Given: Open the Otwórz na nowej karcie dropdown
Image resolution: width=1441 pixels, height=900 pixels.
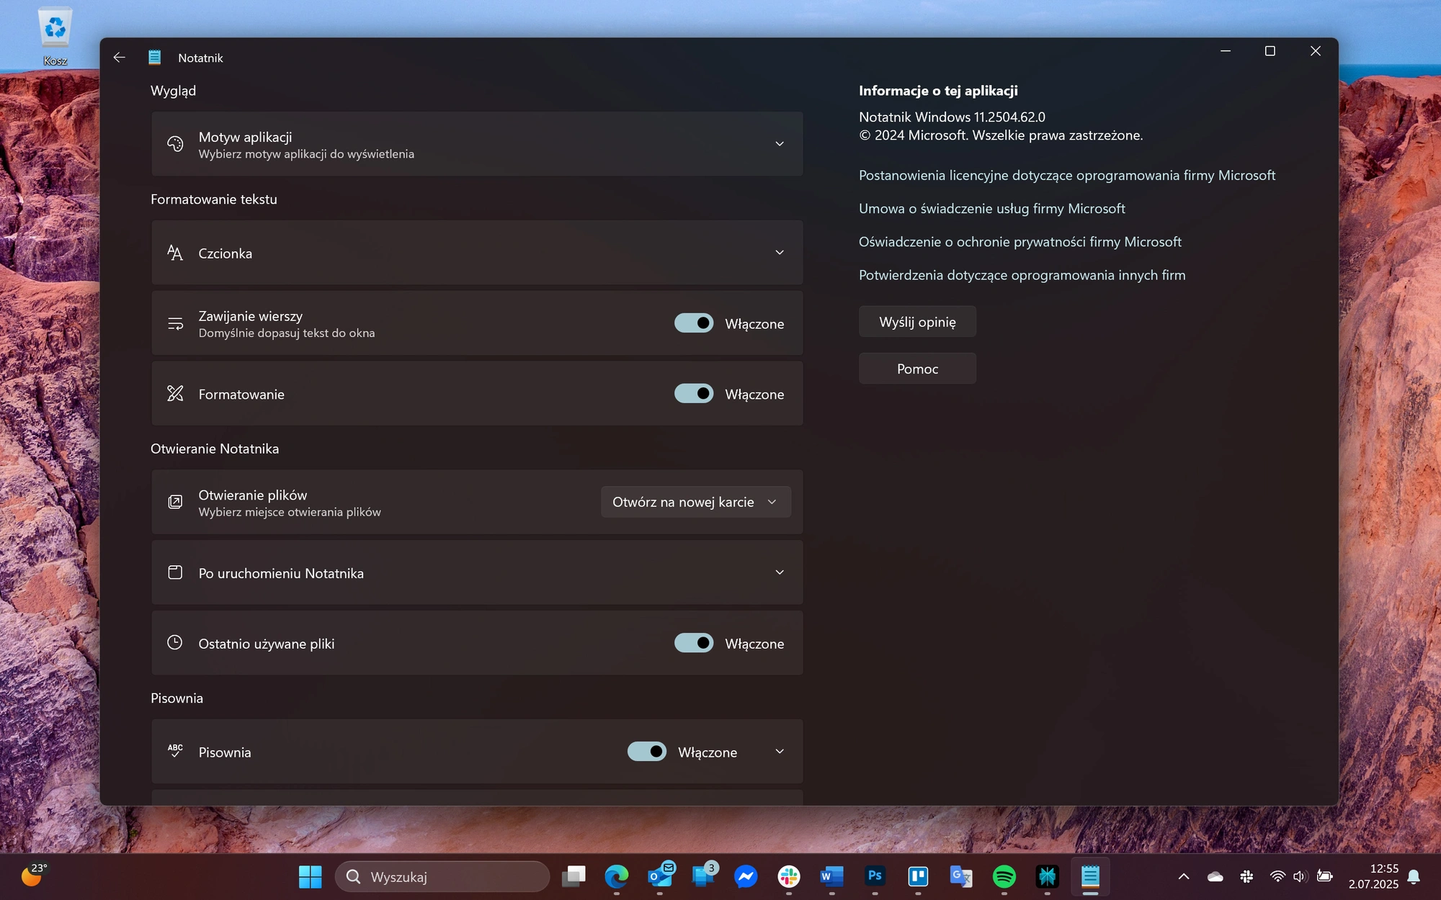Looking at the screenshot, I should pyautogui.click(x=695, y=502).
